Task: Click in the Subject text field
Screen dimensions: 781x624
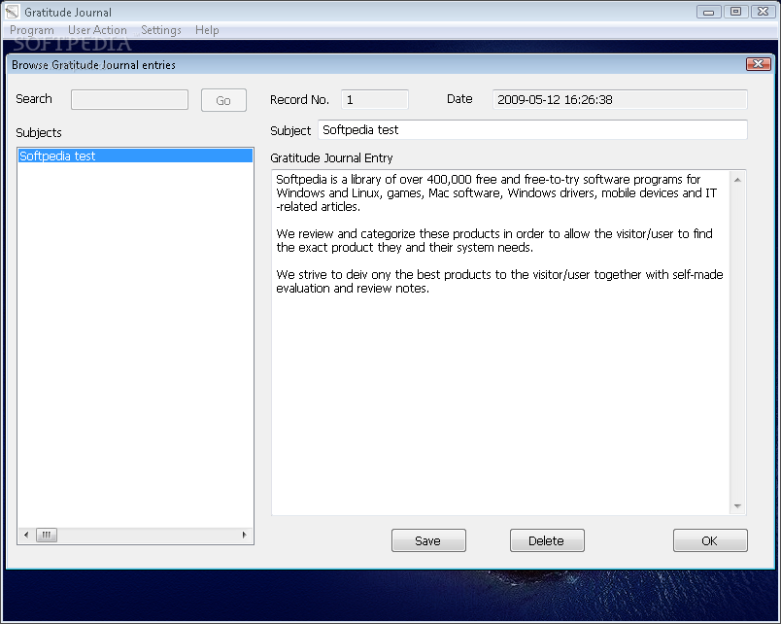Action: (x=532, y=130)
